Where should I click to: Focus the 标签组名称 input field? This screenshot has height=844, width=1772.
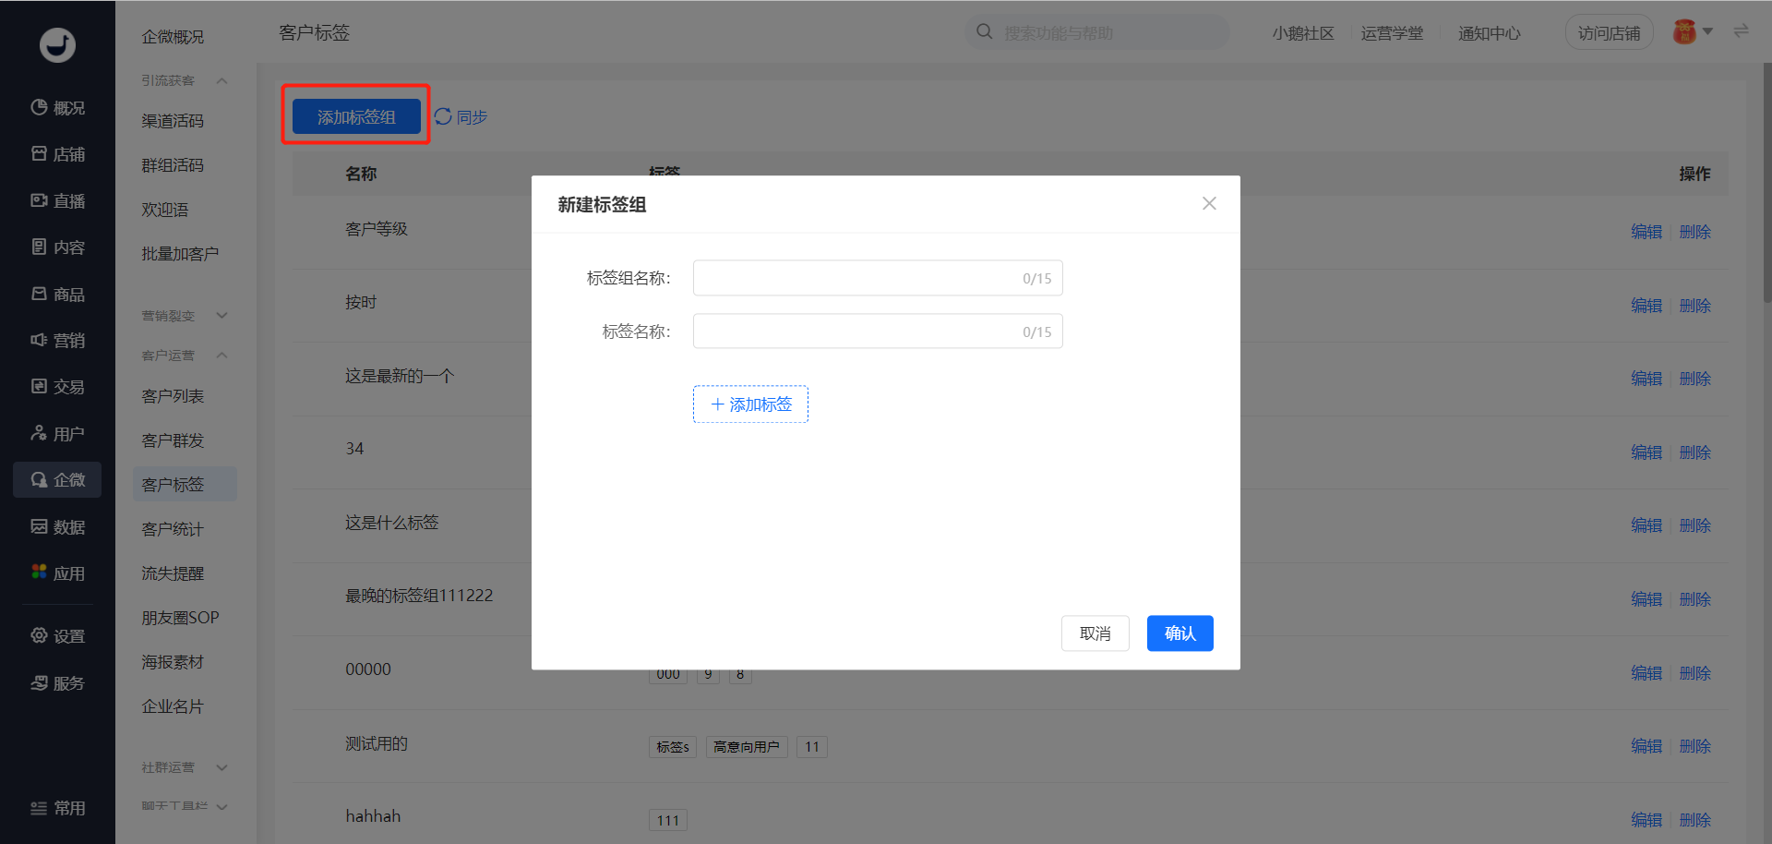(878, 278)
